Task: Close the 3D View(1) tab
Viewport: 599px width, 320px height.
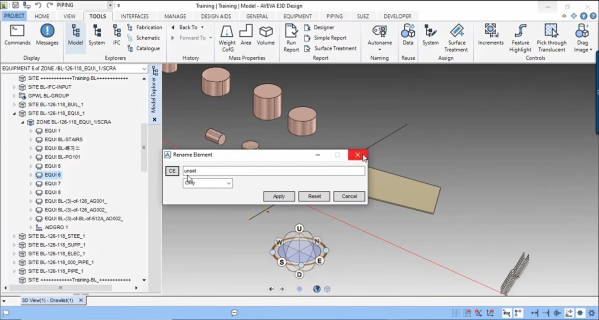Action: [81, 301]
